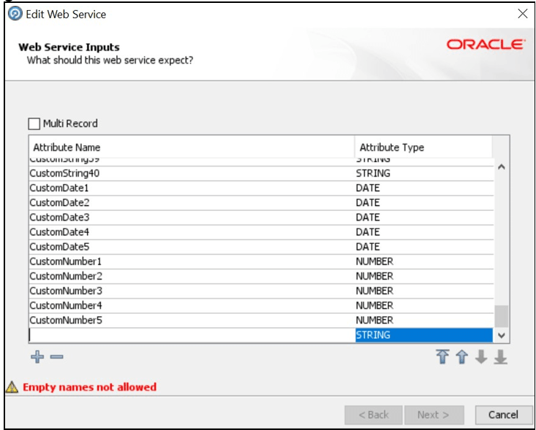
Task: Select the CustomDate4 row
Action: click(x=262, y=232)
